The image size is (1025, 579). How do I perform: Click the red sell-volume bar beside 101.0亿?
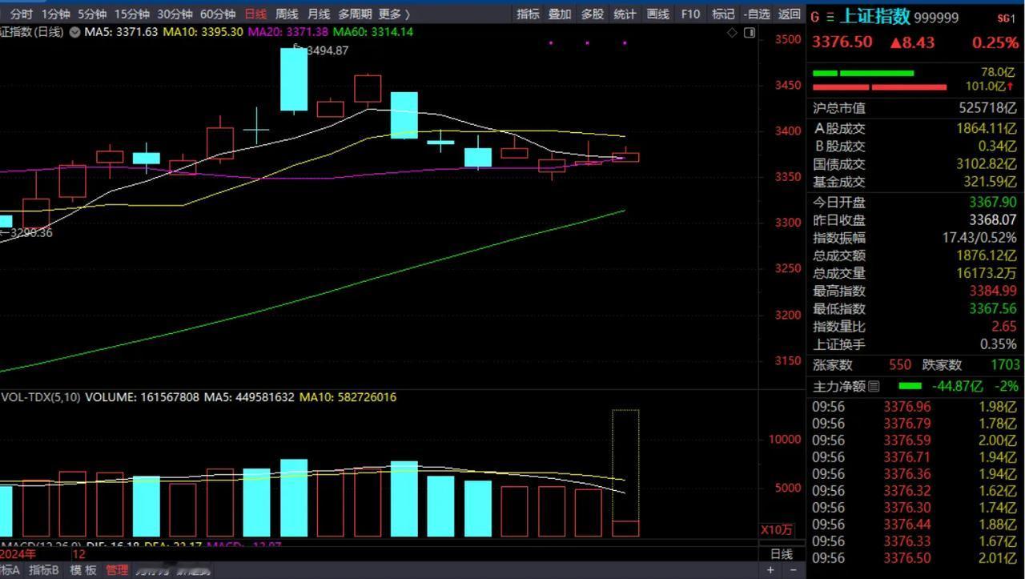click(879, 86)
